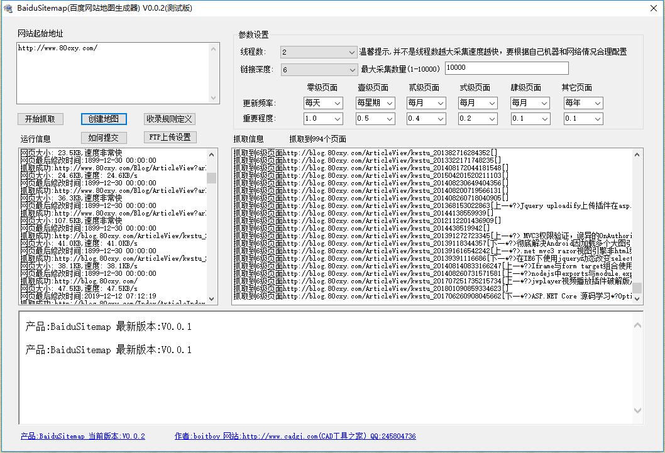665x453 pixels.
Task: Open the 线程数 thread count dropdown
Action: [x=318, y=52]
